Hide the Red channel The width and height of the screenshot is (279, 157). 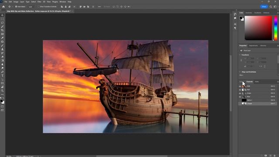[x=240, y=90]
